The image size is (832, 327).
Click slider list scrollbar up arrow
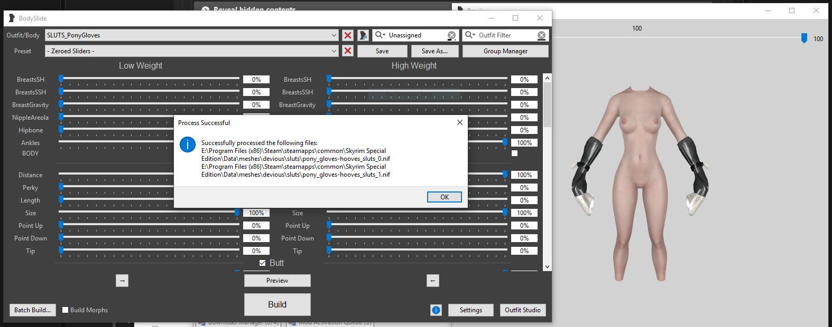[x=548, y=78]
